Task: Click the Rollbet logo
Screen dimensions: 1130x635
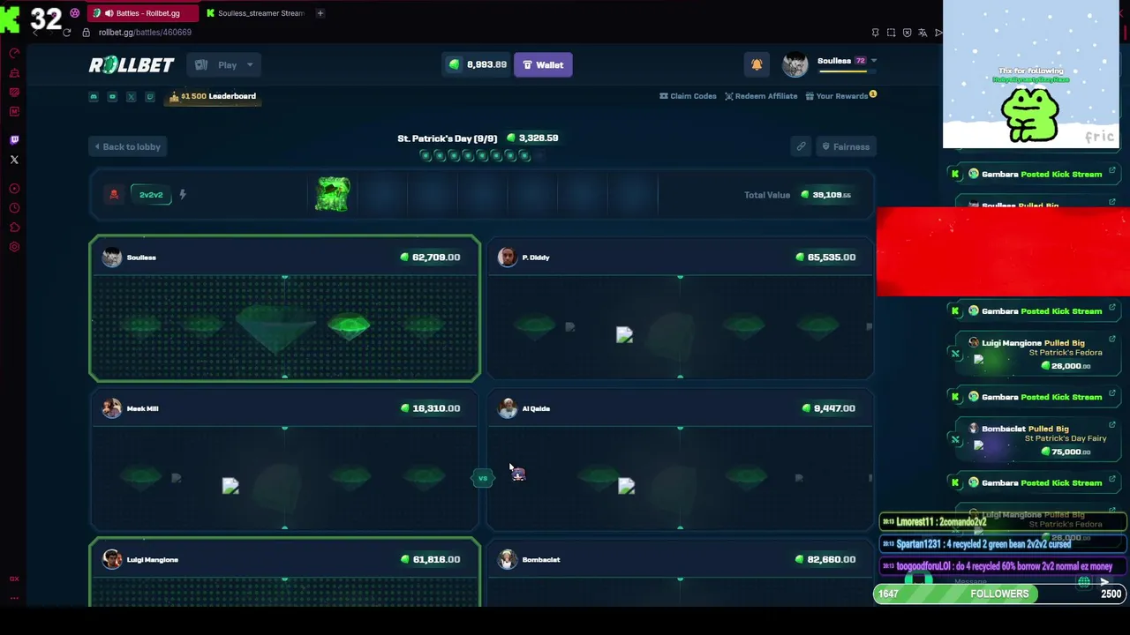Action: pyautogui.click(x=131, y=64)
